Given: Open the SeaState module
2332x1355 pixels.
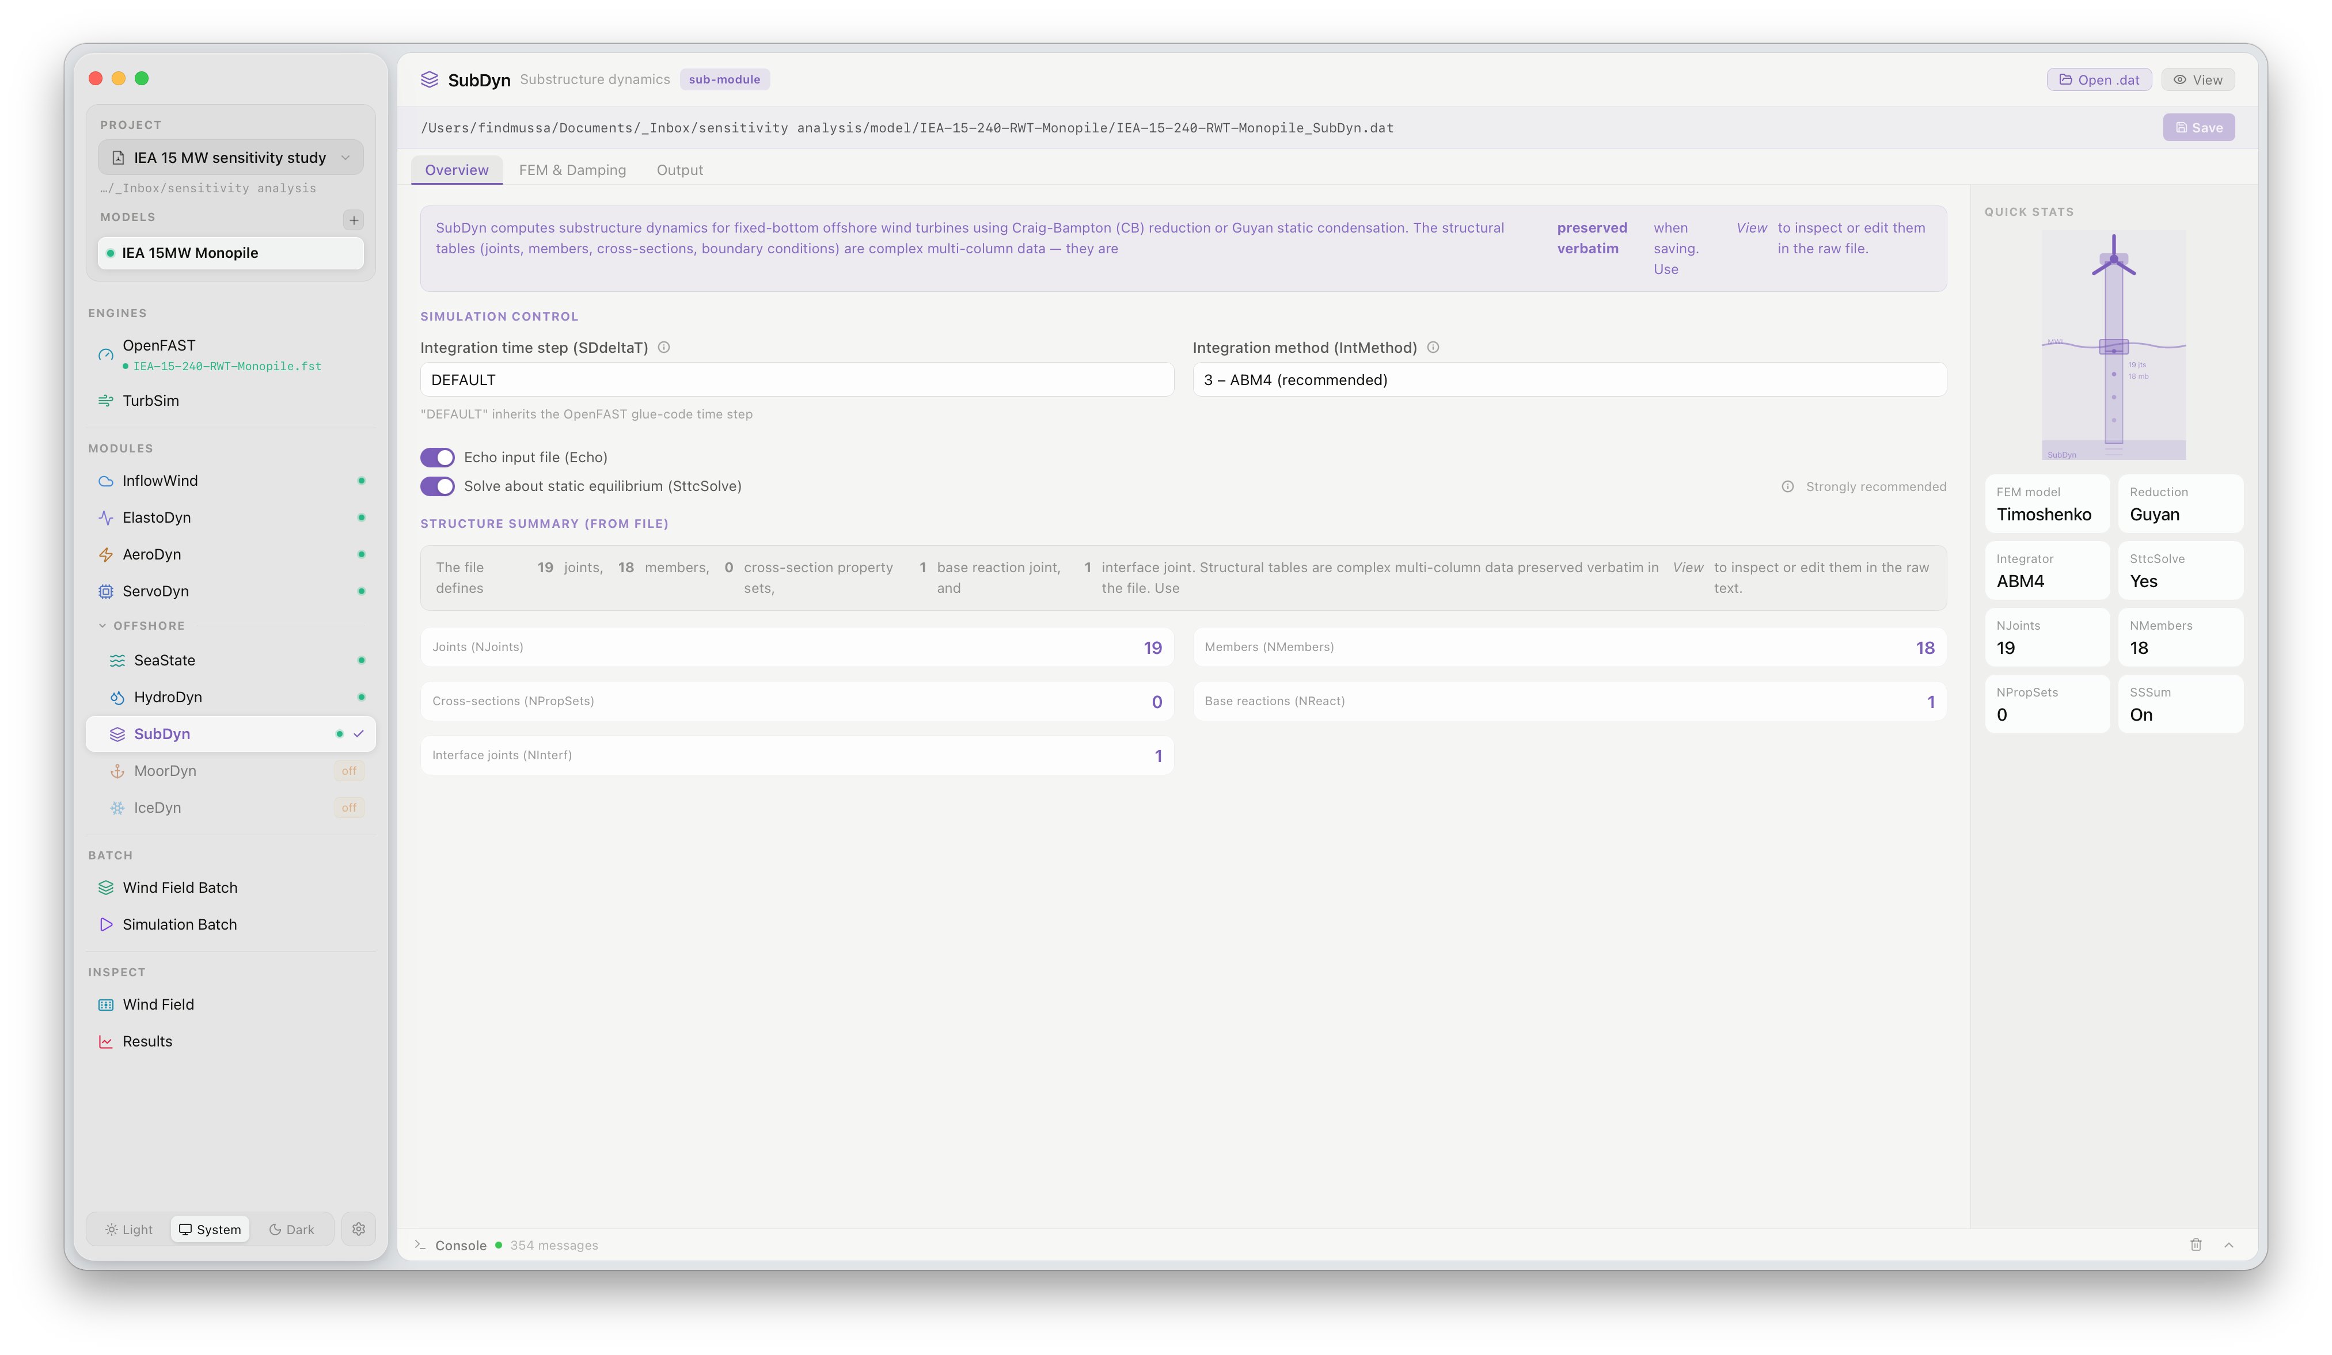Looking at the screenshot, I should (230, 660).
